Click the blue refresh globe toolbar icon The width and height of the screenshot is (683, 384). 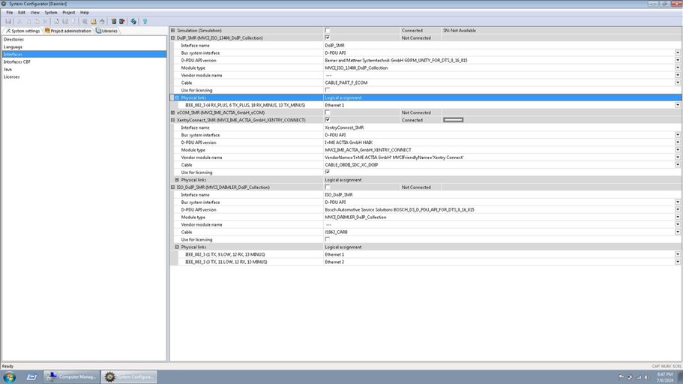(133, 21)
